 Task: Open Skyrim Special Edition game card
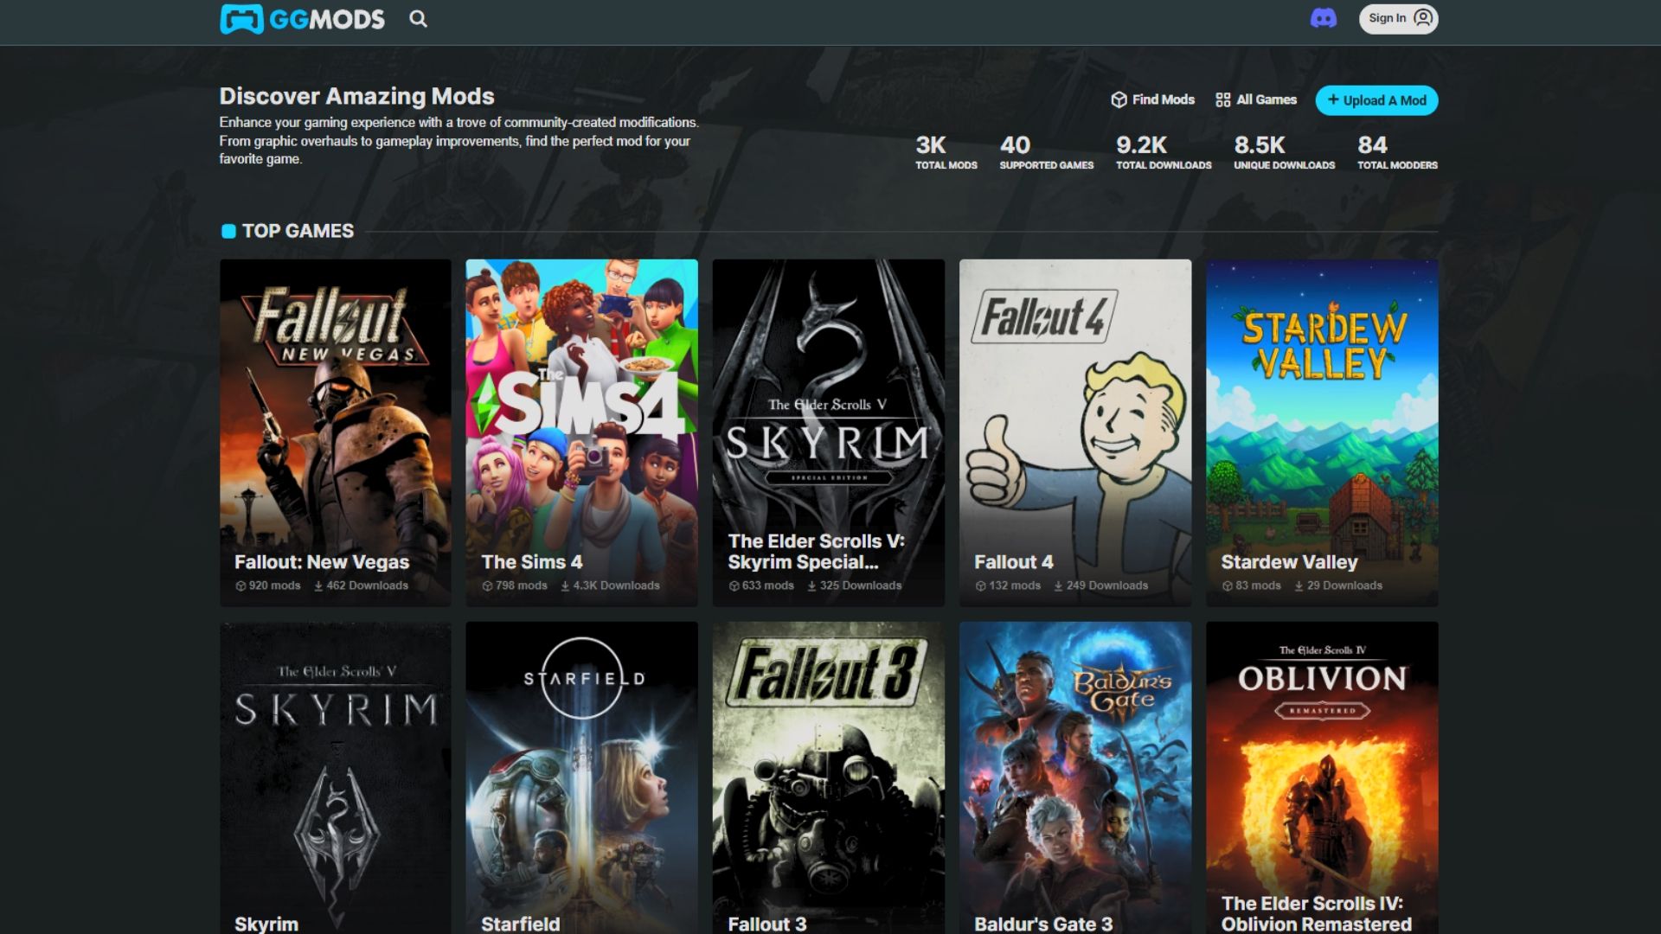(828, 432)
